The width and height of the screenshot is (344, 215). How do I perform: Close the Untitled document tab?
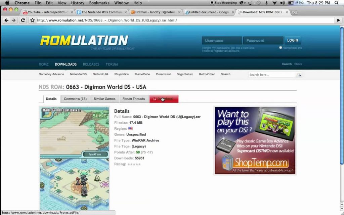(233, 12)
